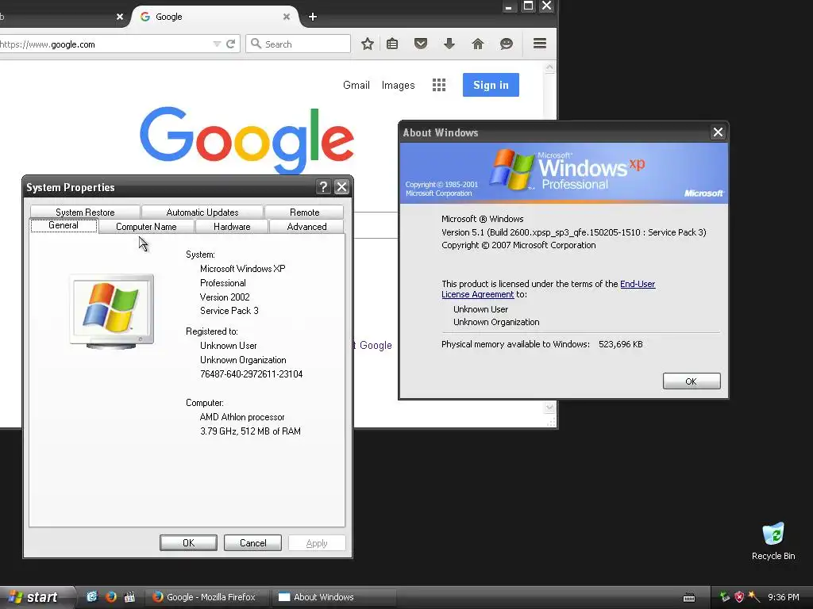Image resolution: width=813 pixels, height=609 pixels.
Task: Click the green arrow tray icon
Action: tap(724, 597)
